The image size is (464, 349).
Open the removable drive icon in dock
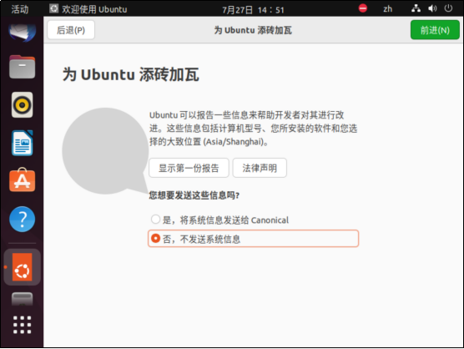[23, 299]
